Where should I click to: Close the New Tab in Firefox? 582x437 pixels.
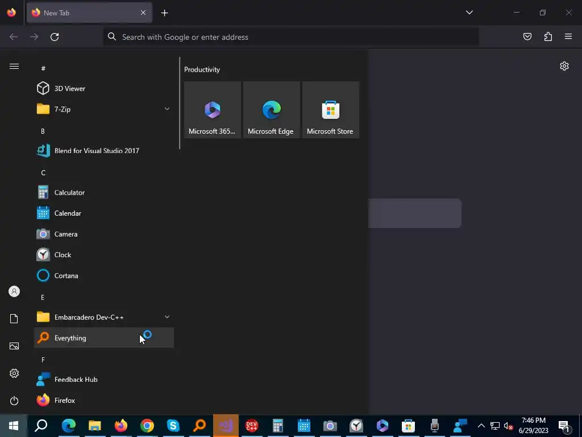pyautogui.click(x=143, y=13)
